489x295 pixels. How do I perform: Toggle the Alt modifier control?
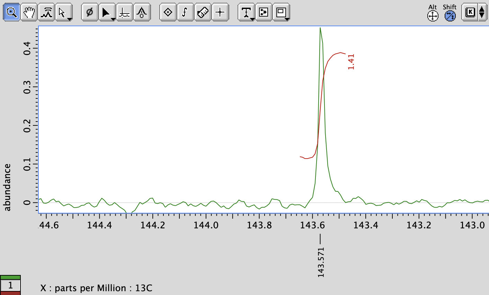432,16
